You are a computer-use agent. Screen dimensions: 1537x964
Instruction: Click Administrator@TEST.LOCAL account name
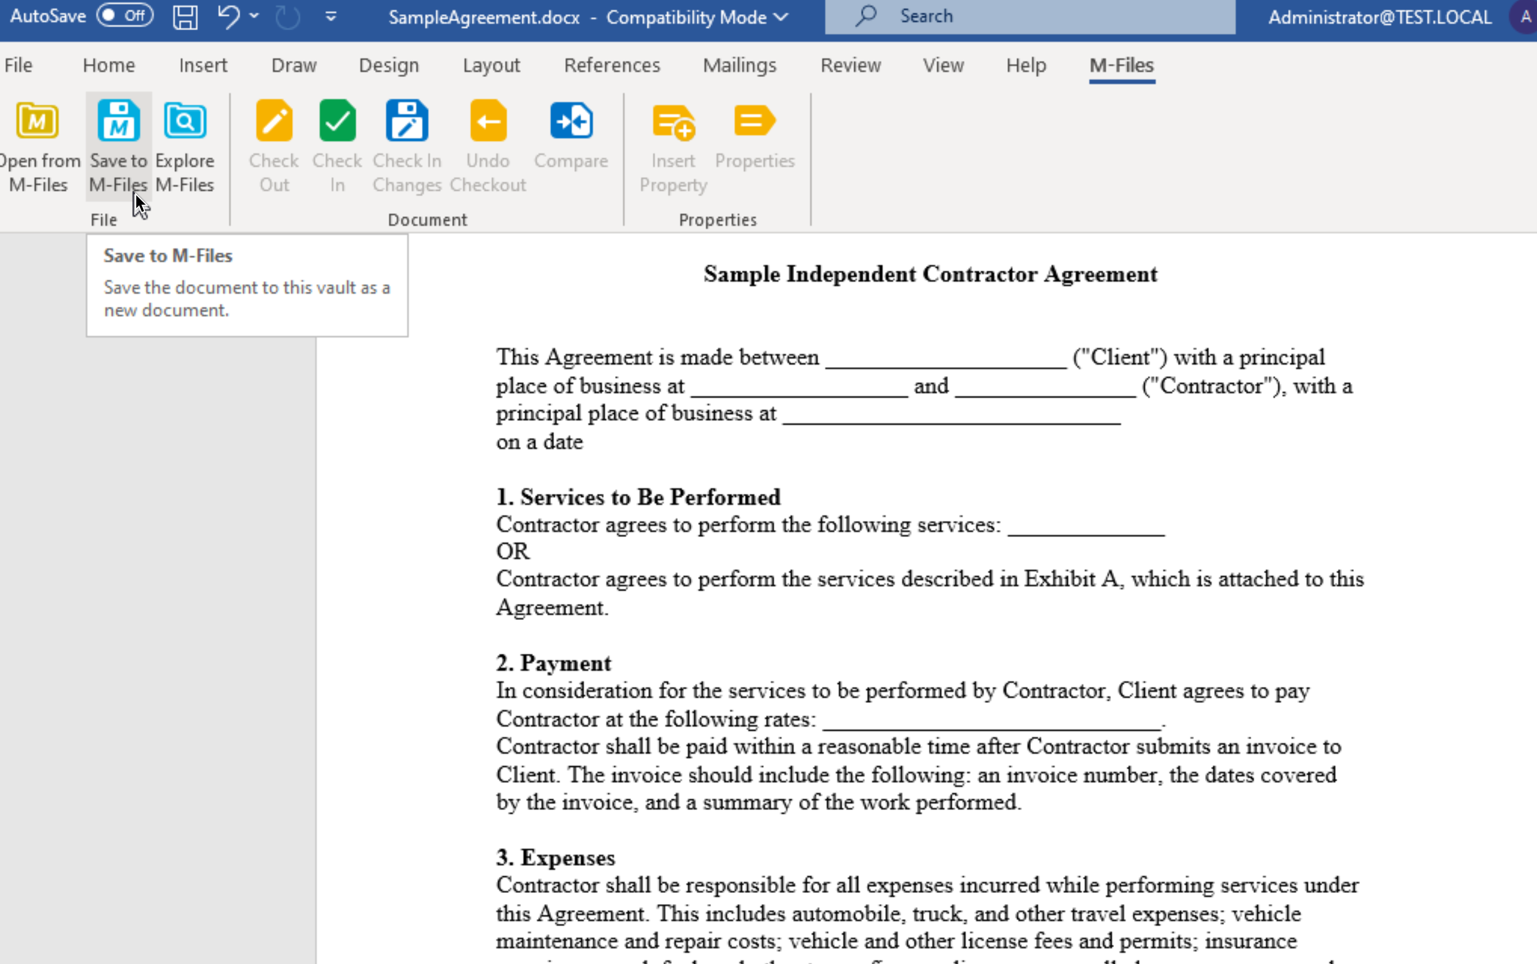(x=1379, y=17)
